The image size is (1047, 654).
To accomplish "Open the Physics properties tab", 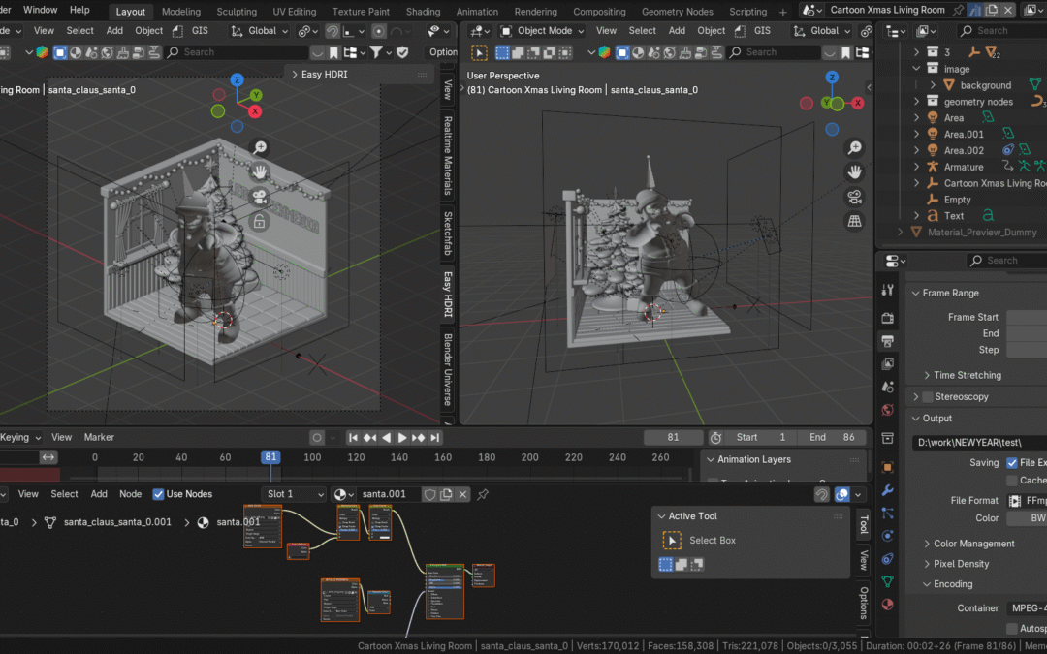I will 887,536.
